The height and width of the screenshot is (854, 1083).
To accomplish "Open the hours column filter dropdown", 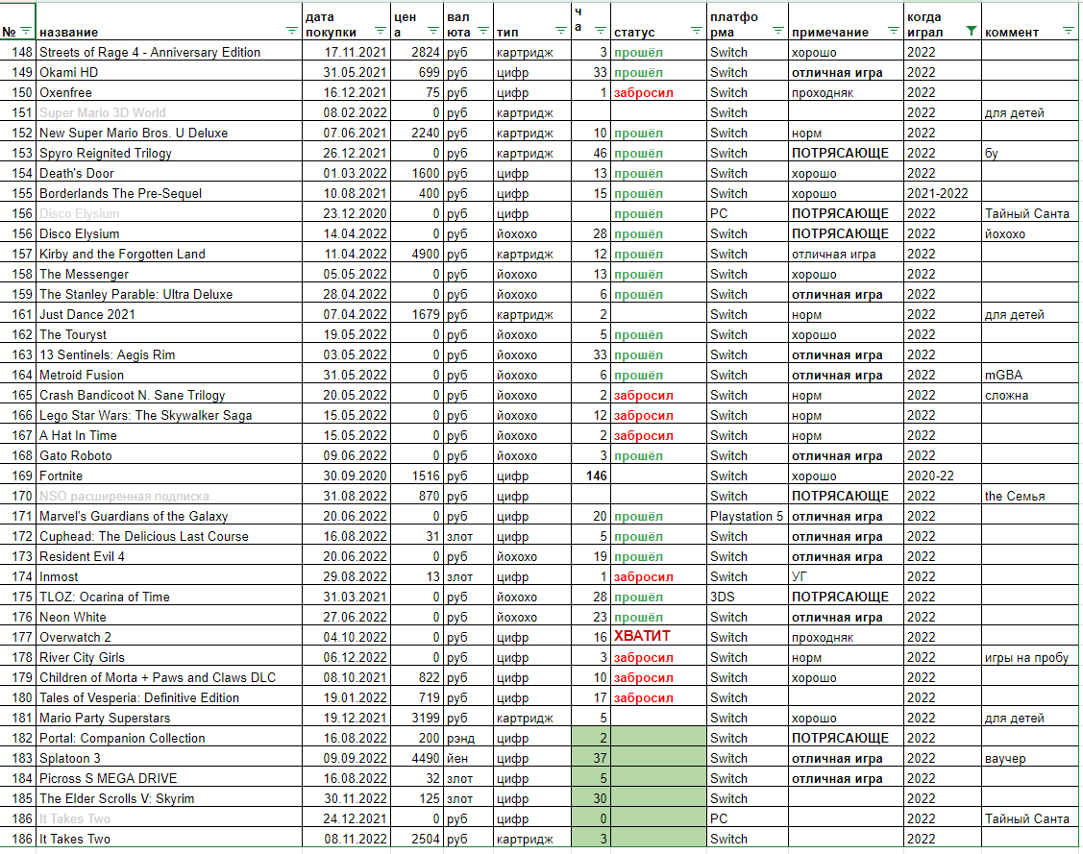I will pyautogui.click(x=601, y=31).
